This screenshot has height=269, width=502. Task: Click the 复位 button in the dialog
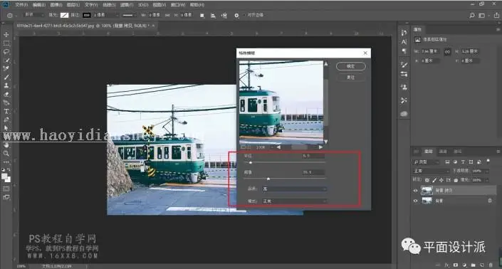(351, 78)
